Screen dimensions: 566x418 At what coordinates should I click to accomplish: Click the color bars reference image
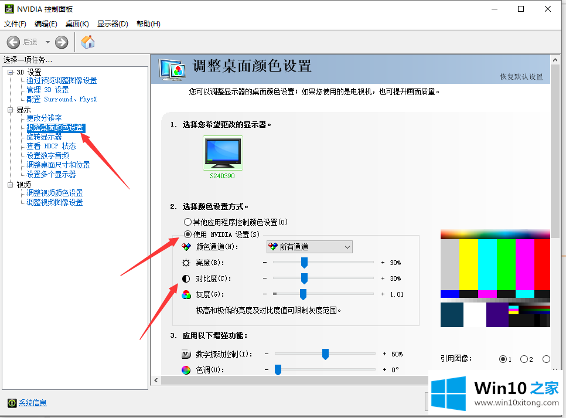coord(495,278)
